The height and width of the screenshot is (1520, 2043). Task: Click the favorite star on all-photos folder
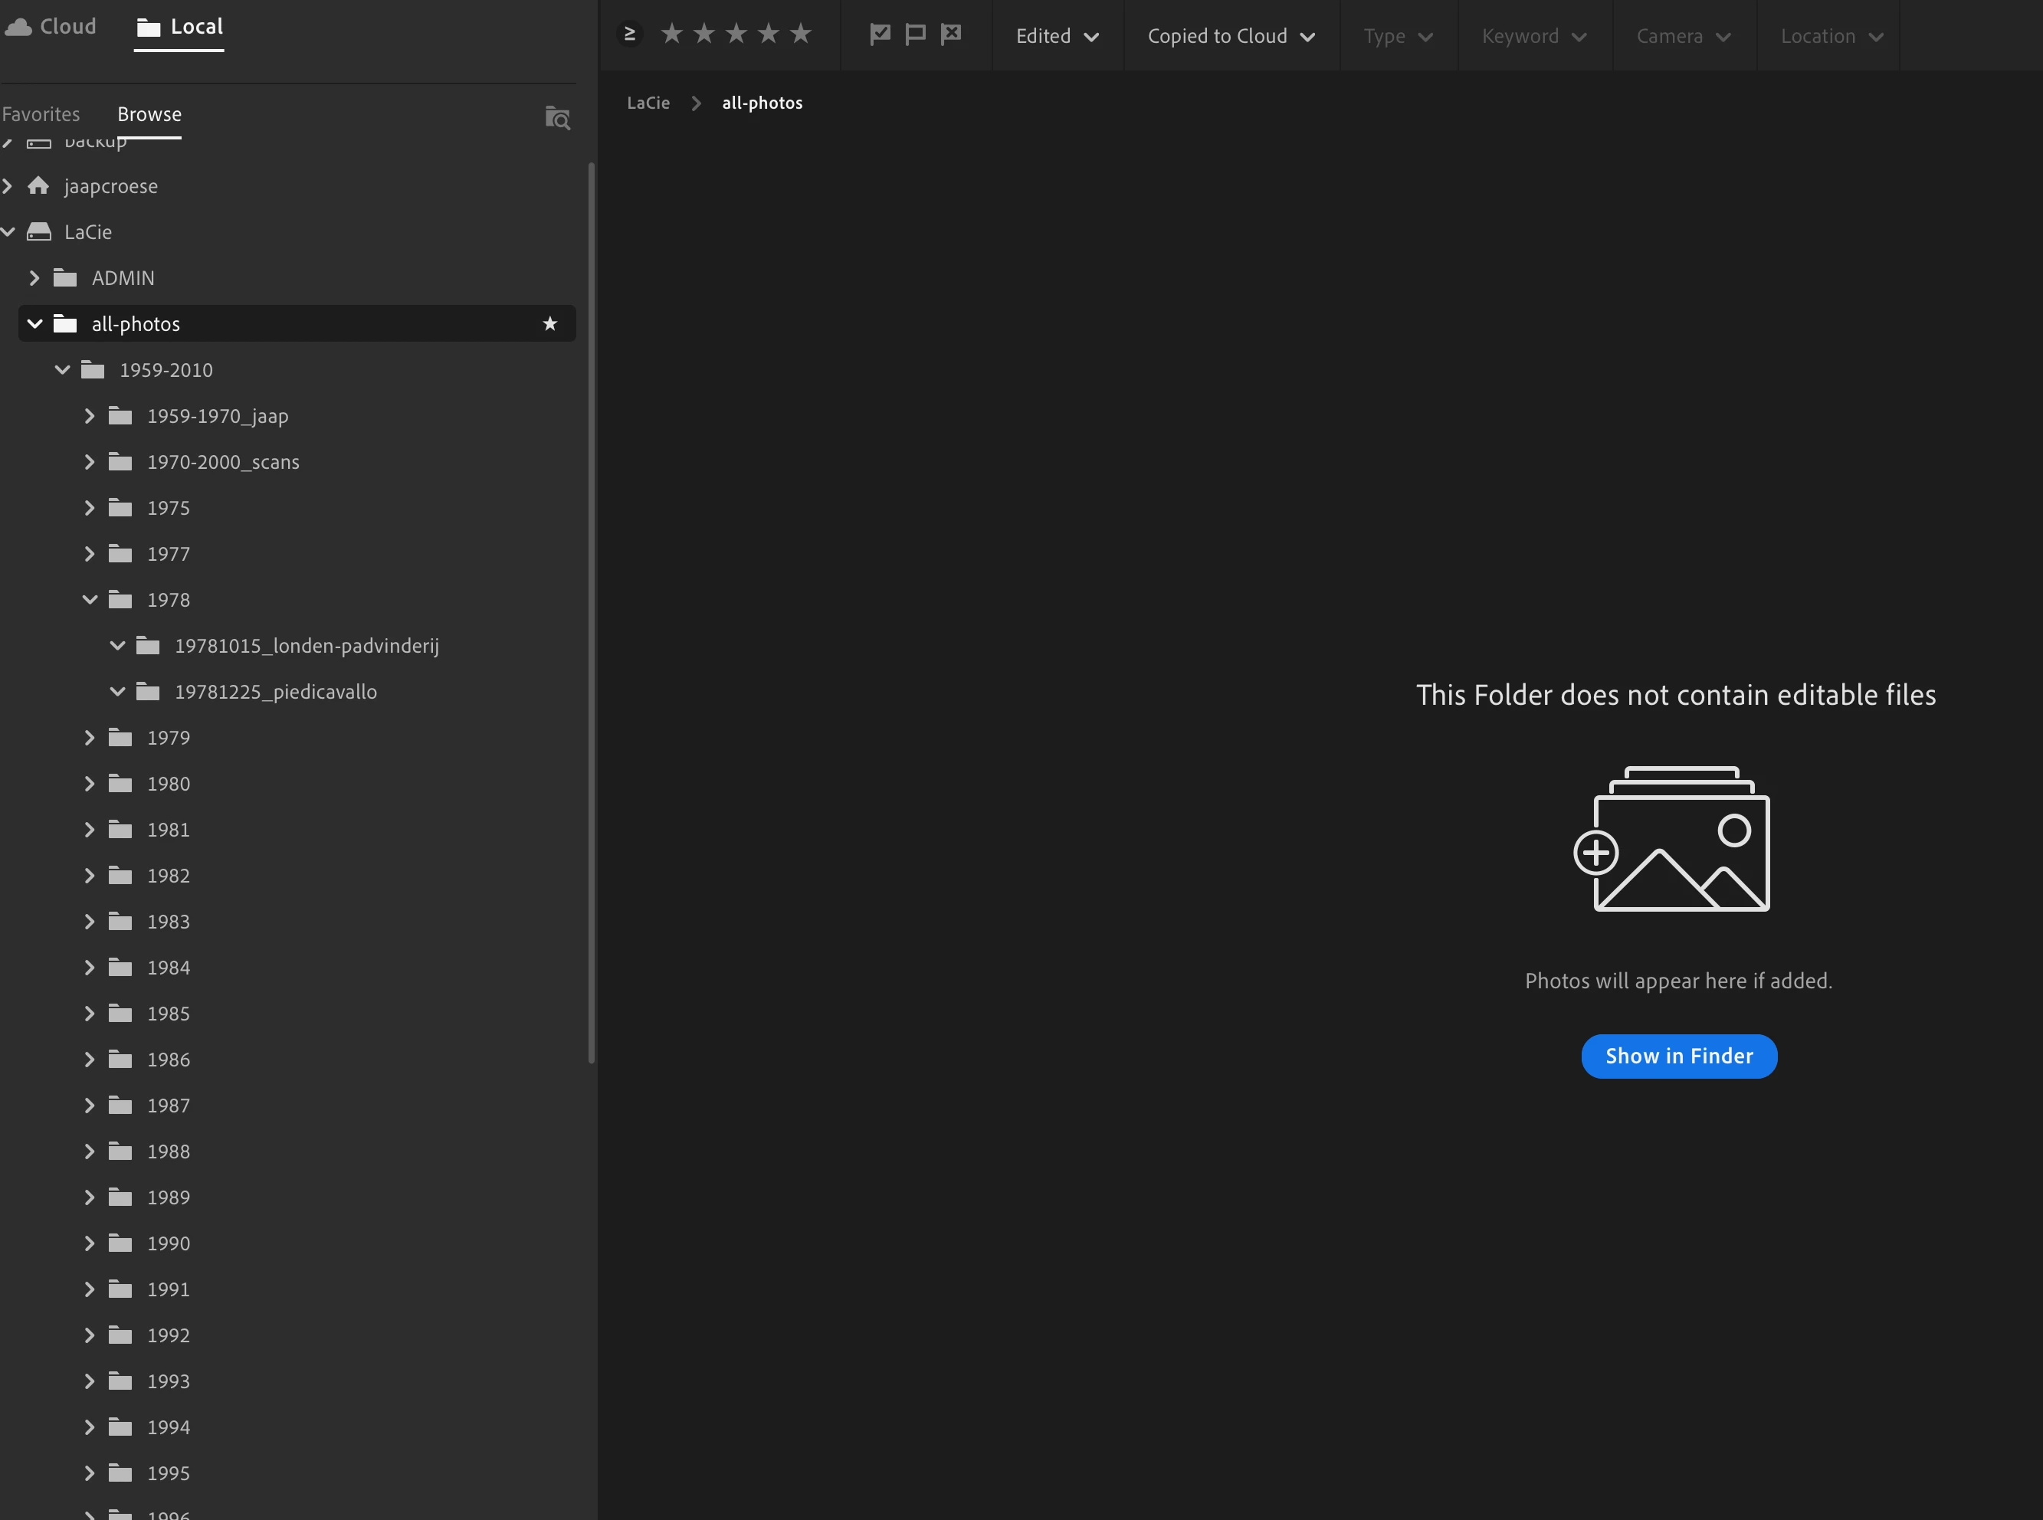(x=549, y=324)
